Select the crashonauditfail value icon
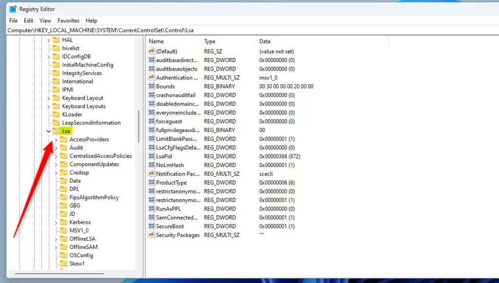499x283 pixels. coord(152,95)
